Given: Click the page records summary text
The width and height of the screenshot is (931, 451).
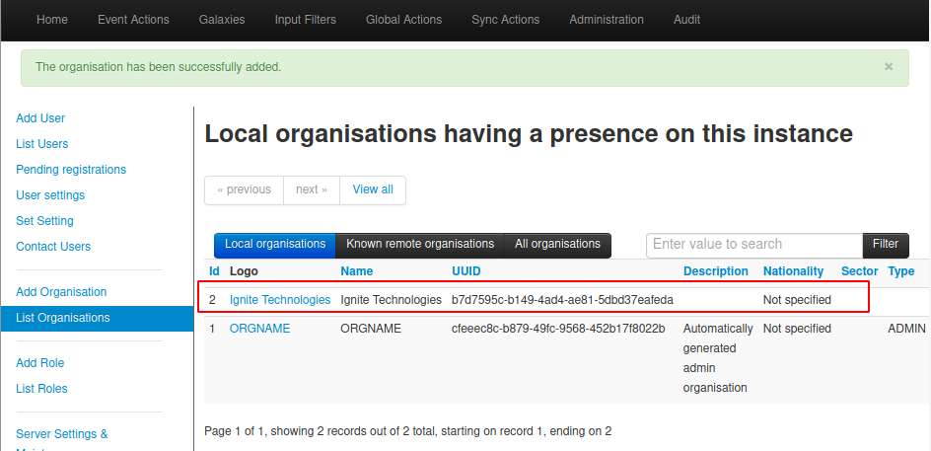Looking at the screenshot, I should (407, 431).
